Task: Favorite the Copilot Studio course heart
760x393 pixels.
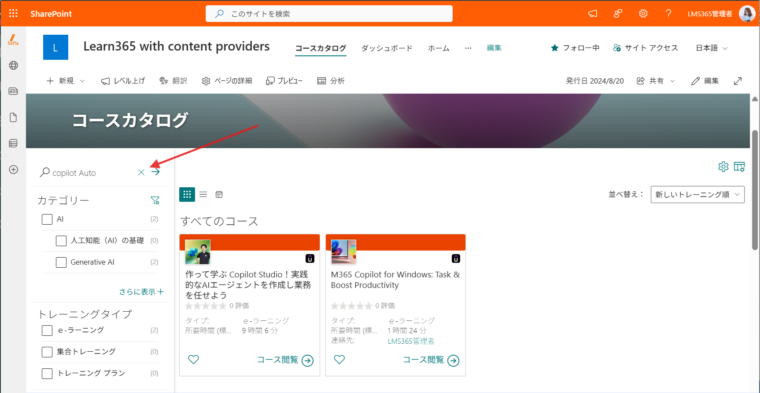Action: [193, 360]
